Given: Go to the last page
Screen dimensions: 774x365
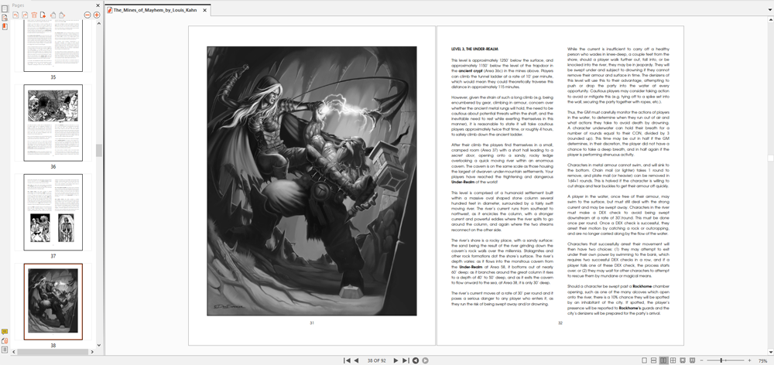Looking at the screenshot, I should pos(406,360).
